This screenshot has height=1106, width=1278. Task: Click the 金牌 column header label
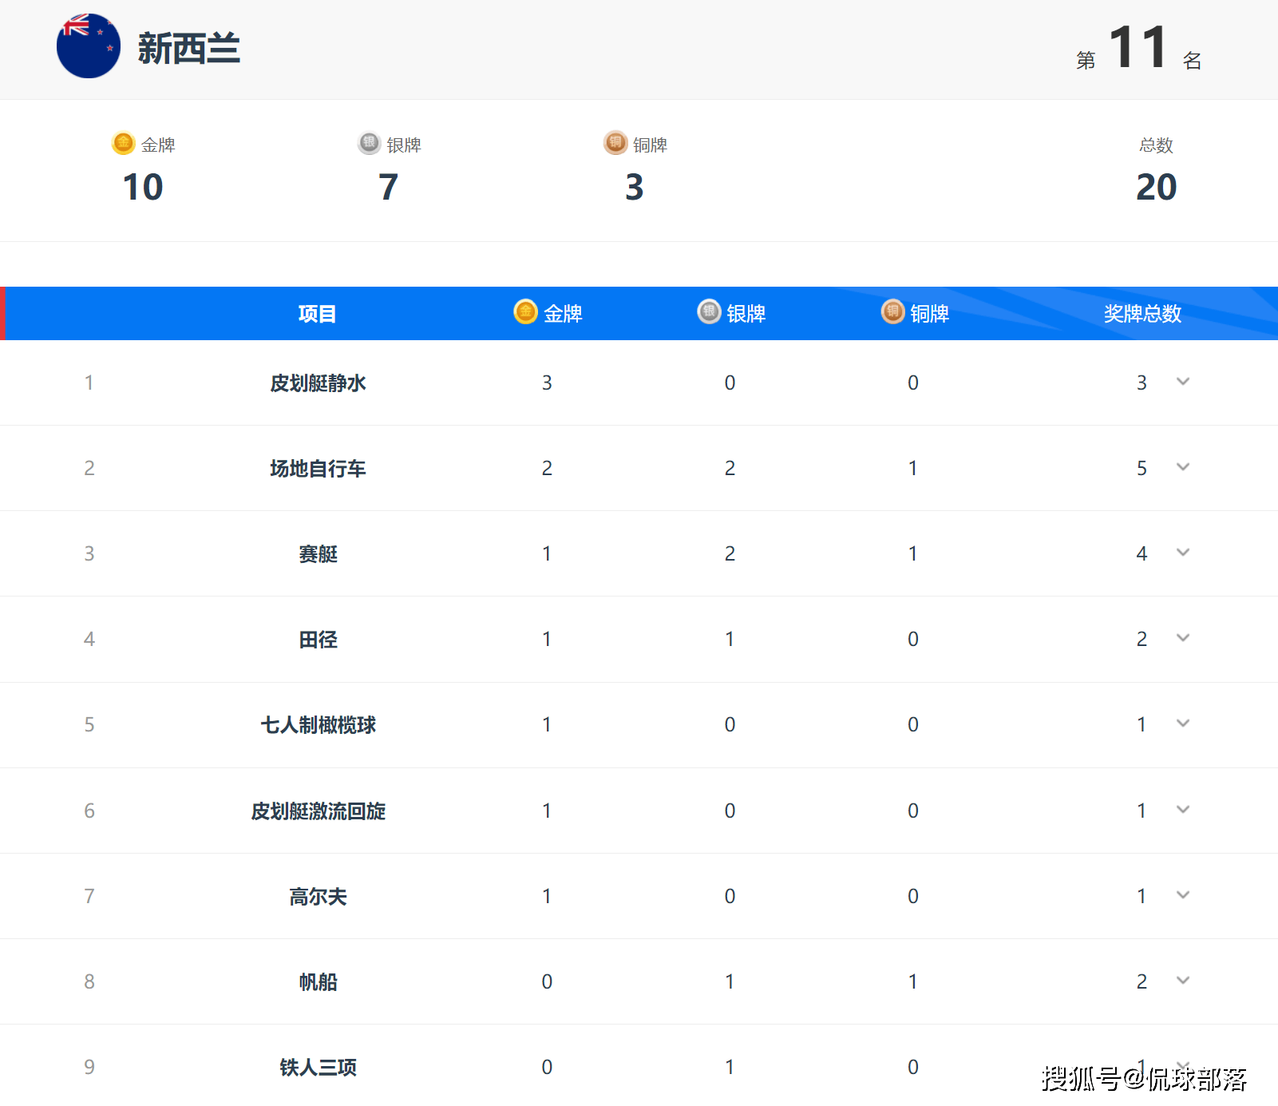click(564, 314)
